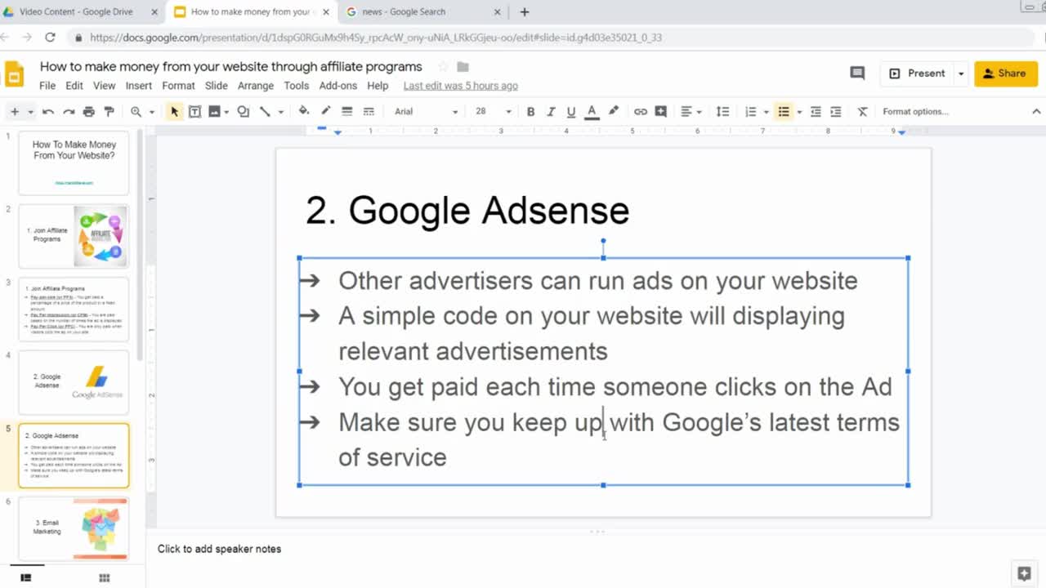The width and height of the screenshot is (1046, 588).
Task: Activate the select cursor tool
Action: click(x=174, y=112)
